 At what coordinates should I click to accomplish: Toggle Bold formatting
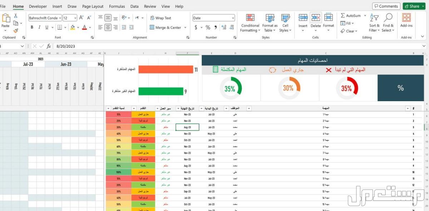coord(32,27)
